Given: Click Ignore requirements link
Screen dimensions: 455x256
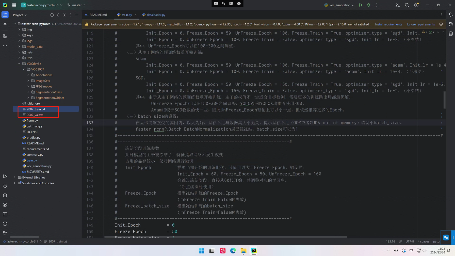Looking at the screenshot, I should [x=421, y=24].
